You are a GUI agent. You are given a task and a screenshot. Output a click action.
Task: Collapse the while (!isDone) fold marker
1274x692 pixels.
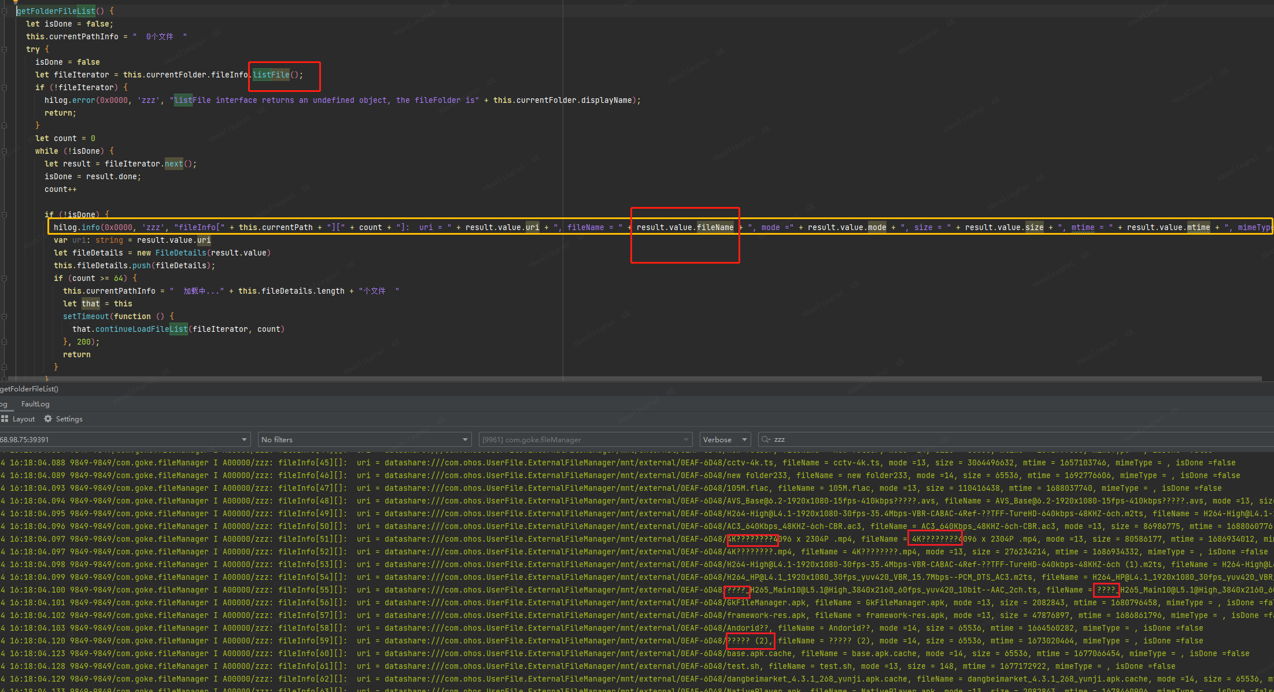[4, 151]
